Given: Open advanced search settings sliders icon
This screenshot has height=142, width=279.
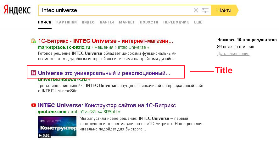Looking at the screenshot, I should 205,10.
